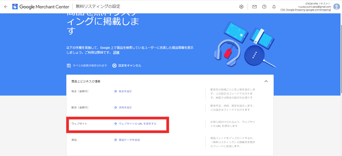Open the ウェブサイトの URL を提供する link
This screenshot has height=156, width=342.
click(138, 124)
